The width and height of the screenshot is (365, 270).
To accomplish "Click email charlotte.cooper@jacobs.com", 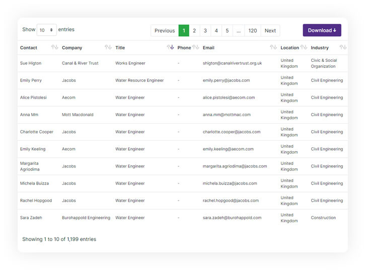I will pyautogui.click(x=232, y=132).
